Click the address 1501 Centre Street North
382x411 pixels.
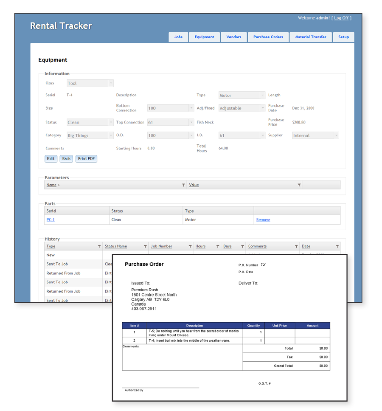(x=154, y=295)
